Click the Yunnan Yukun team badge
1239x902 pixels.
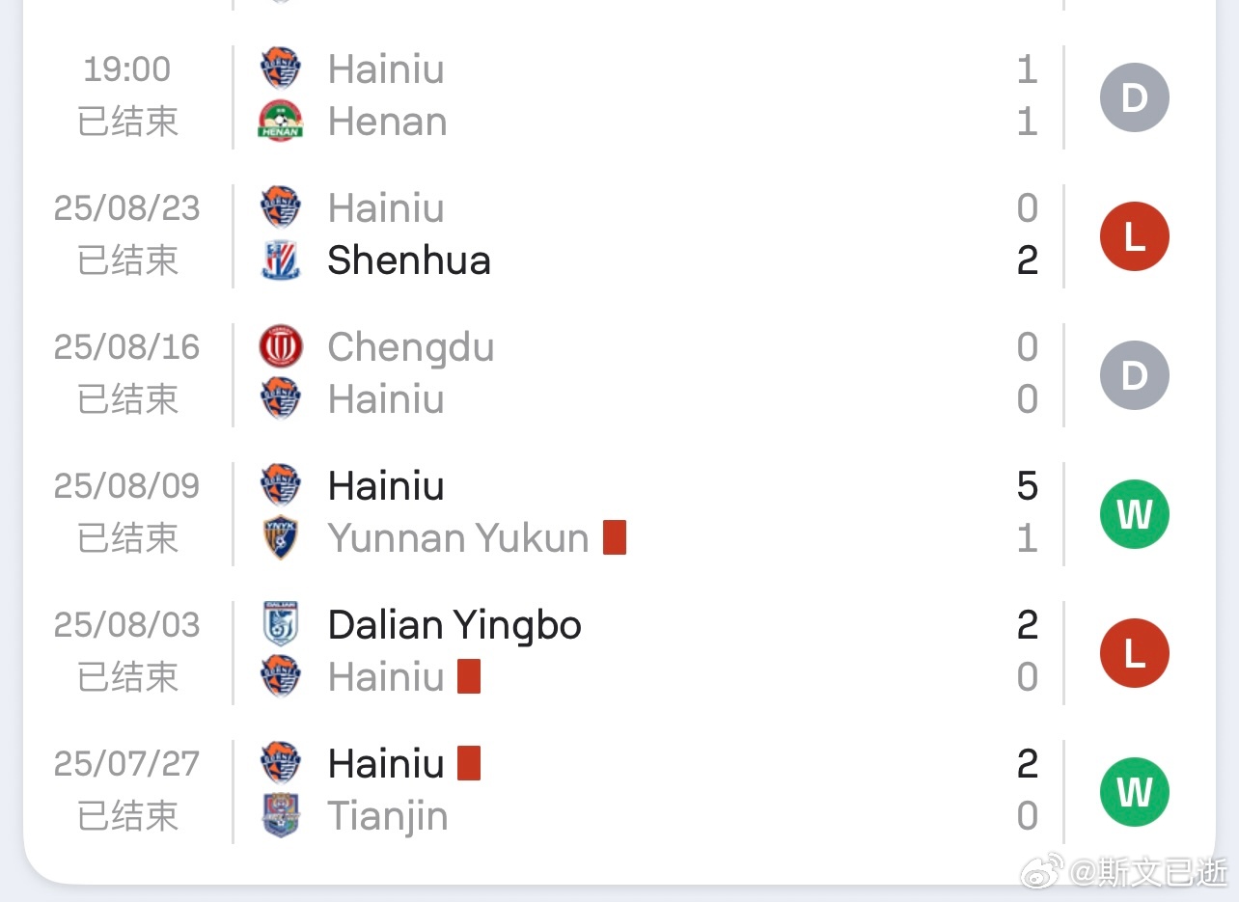coord(281,538)
